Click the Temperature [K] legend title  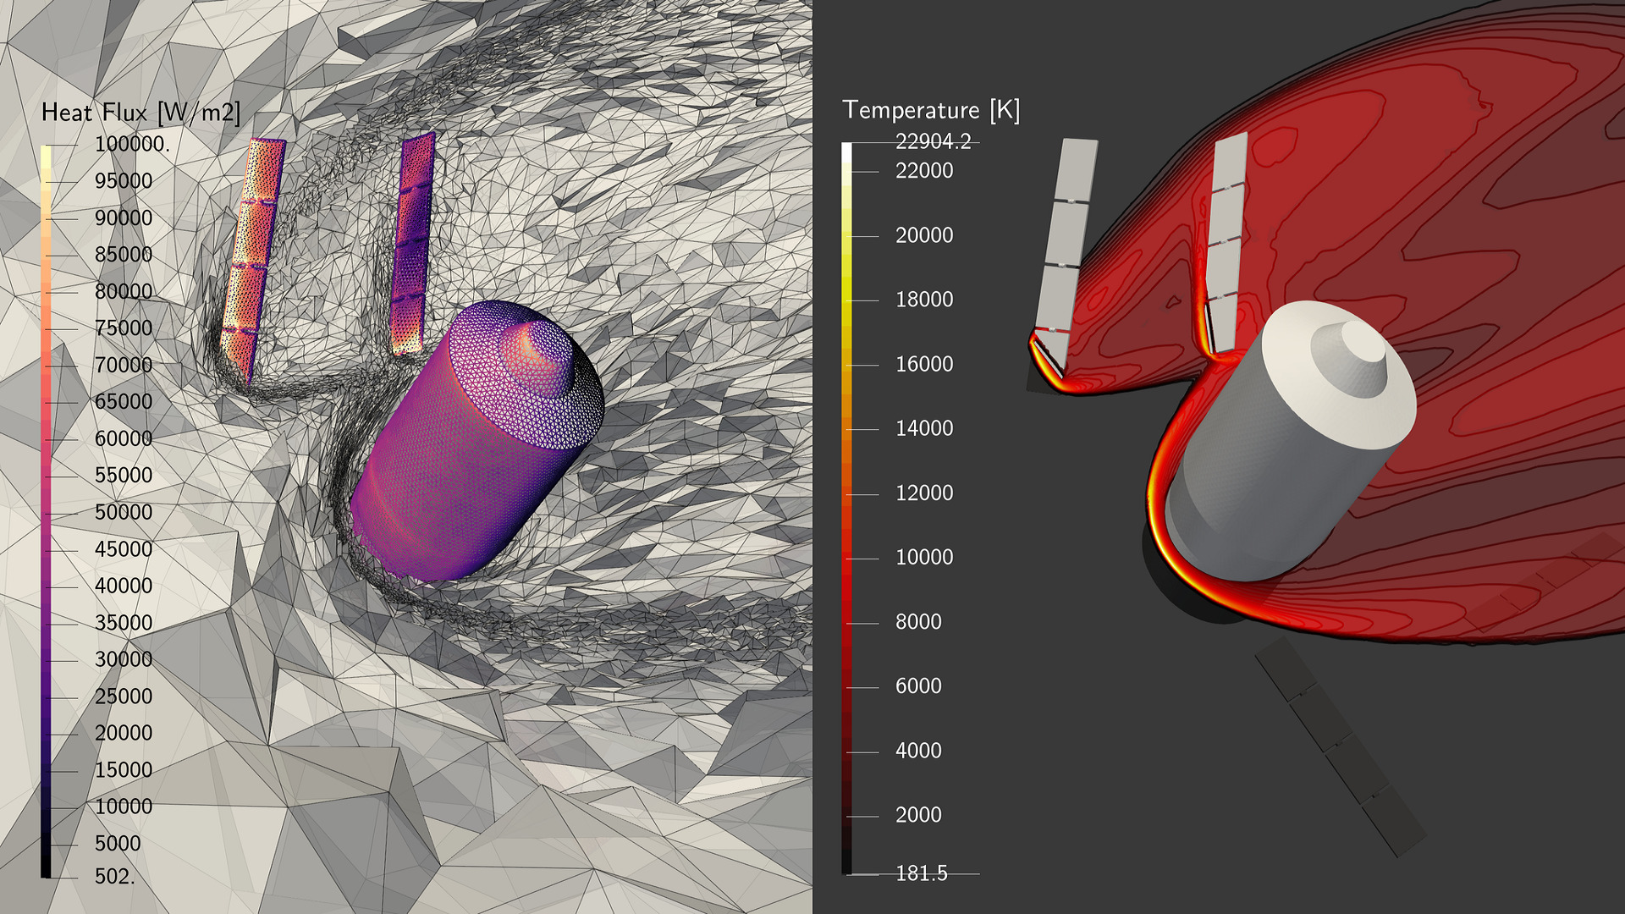pyautogui.click(x=931, y=110)
